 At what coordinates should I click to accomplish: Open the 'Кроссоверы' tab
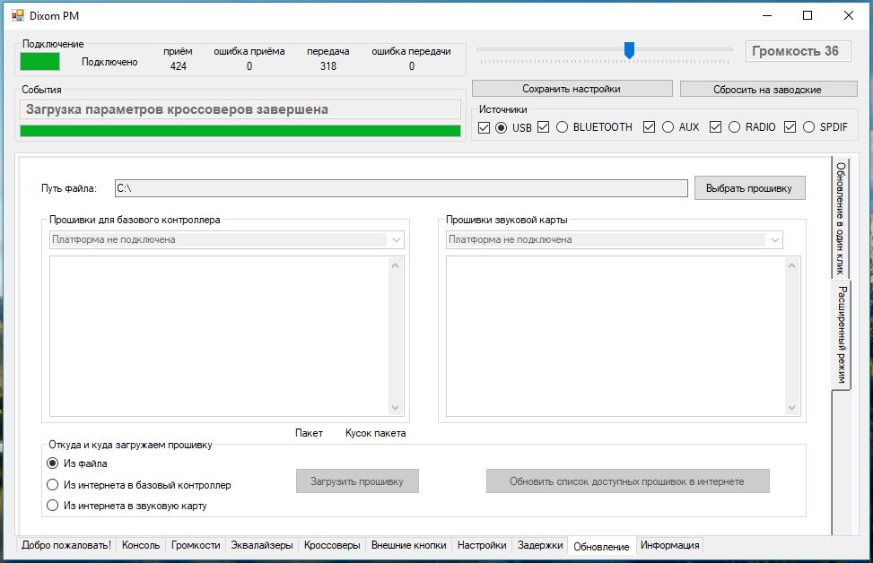(332, 545)
